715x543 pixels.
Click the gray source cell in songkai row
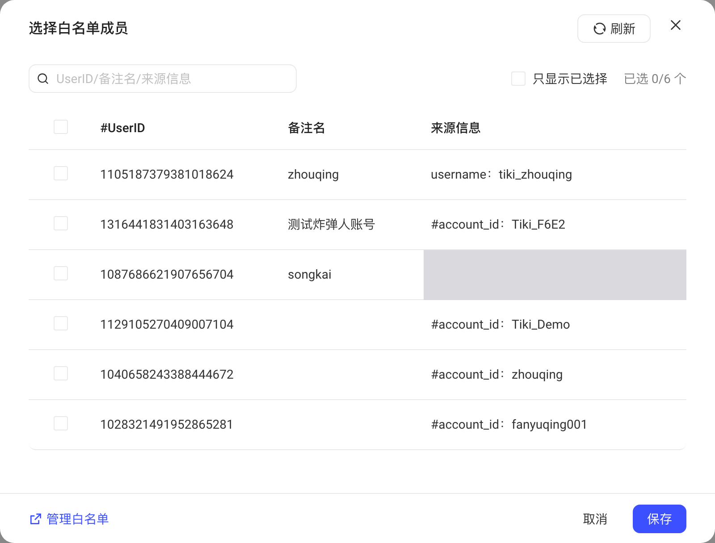pyautogui.click(x=555, y=275)
